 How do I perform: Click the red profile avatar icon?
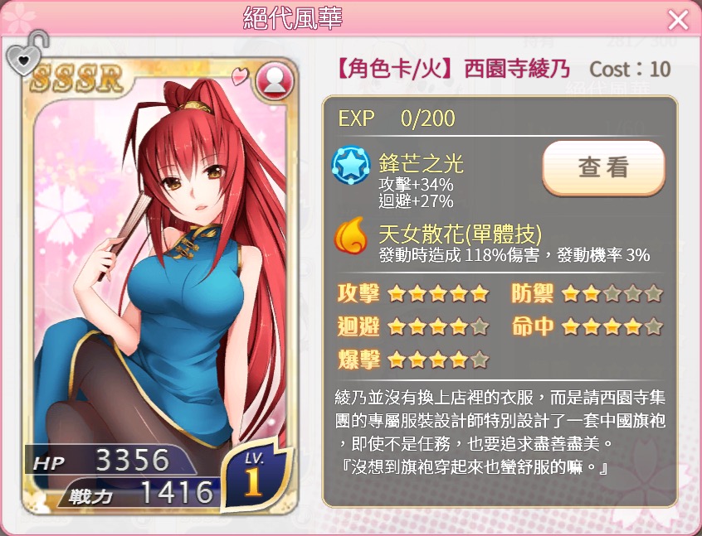coord(275,82)
